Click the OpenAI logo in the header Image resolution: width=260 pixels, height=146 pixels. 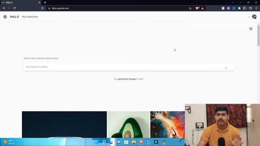5,17
